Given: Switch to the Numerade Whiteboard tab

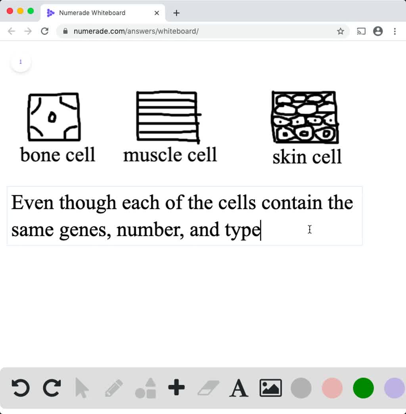Looking at the screenshot, I should 91,12.
